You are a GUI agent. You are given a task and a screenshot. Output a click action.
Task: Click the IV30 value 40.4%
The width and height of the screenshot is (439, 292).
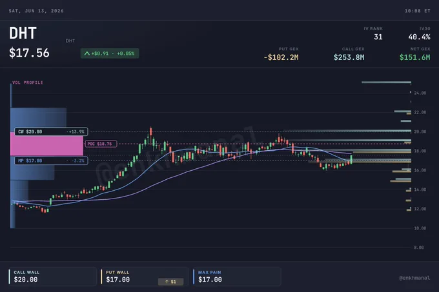coord(419,37)
